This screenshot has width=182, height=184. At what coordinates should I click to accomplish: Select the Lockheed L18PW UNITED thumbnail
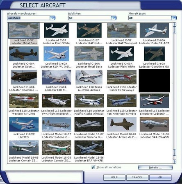pos(24,124)
